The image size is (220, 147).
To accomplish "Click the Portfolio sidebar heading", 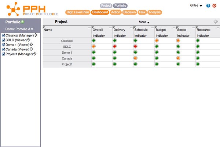I will click(x=13, y=22).
